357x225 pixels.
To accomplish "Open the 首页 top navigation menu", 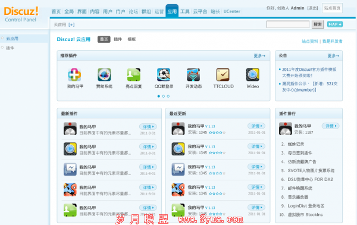I will (56, 11).
